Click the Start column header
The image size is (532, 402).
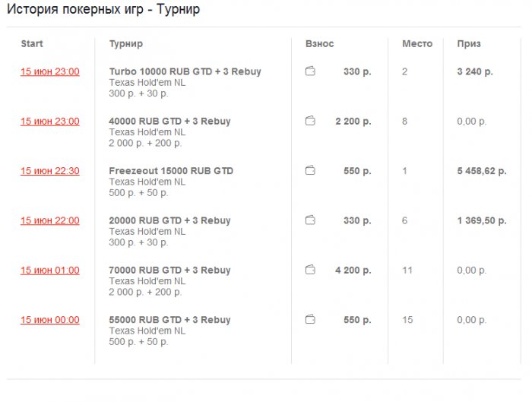[x=32, y=44]
